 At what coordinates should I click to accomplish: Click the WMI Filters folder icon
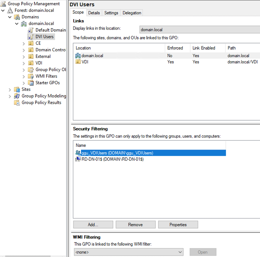click(31, 76)
